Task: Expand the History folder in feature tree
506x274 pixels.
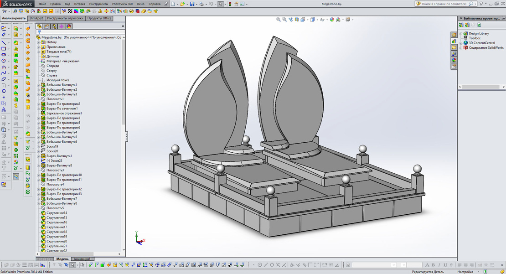Action: pos(39,42)
